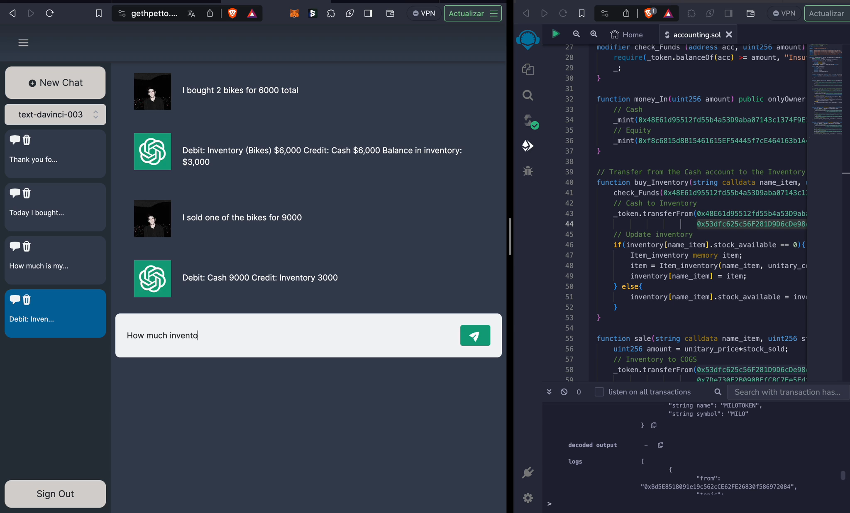Click the gethpetto address bar
Screen dimensions: 850x513
point(154,13)
